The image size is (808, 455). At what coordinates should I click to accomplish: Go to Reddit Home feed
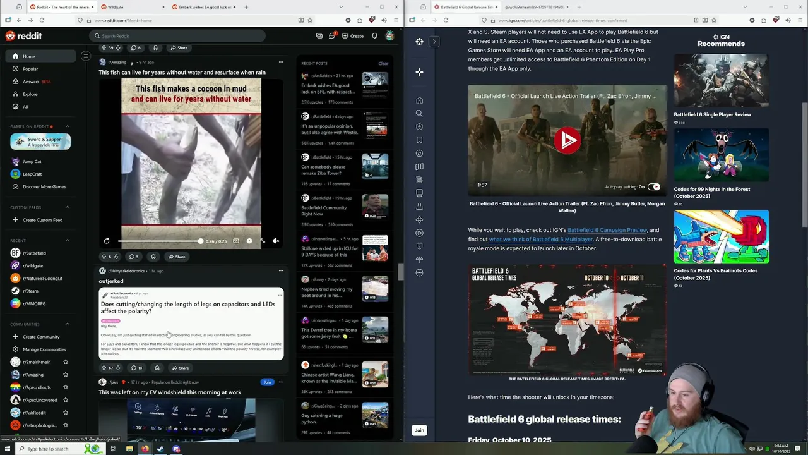(41, 56)
